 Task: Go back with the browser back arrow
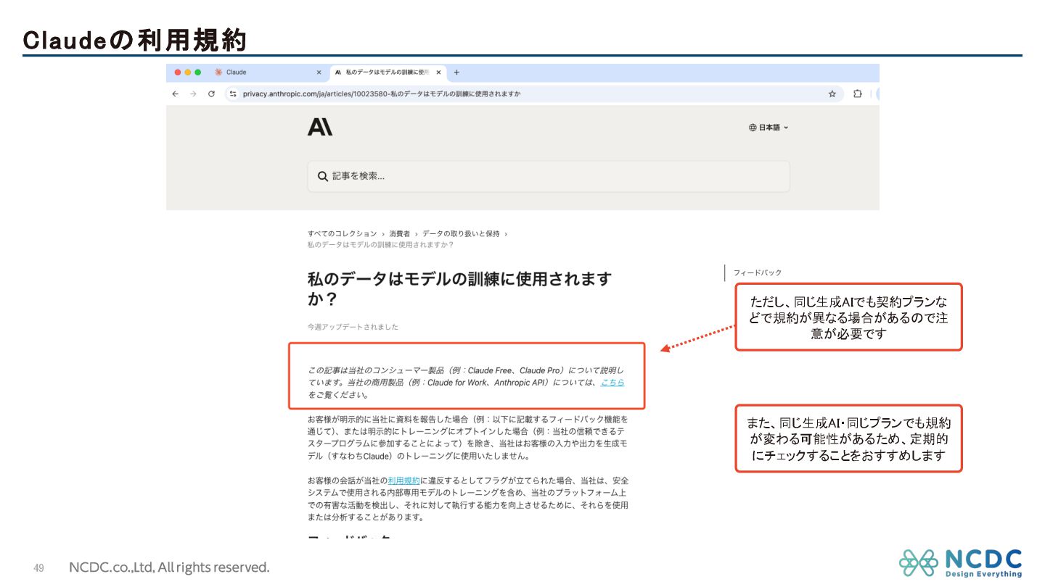coord(175,93)
